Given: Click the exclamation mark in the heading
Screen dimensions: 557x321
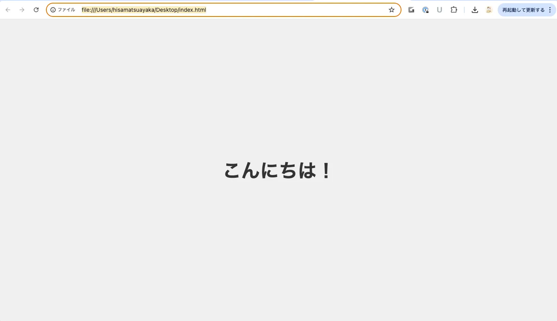Looking at the screenshot, I should pyautogui.click(x=326, y=171).
